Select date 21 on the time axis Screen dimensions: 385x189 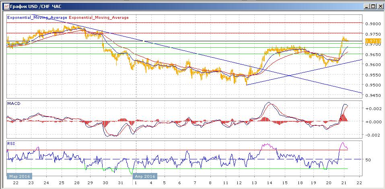(x=344, y=183)
